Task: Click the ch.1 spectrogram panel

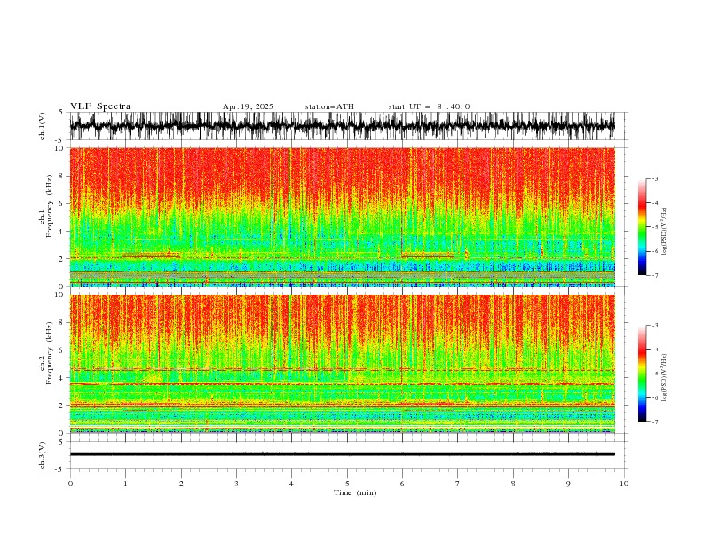Action: click(x=342, y=216)
